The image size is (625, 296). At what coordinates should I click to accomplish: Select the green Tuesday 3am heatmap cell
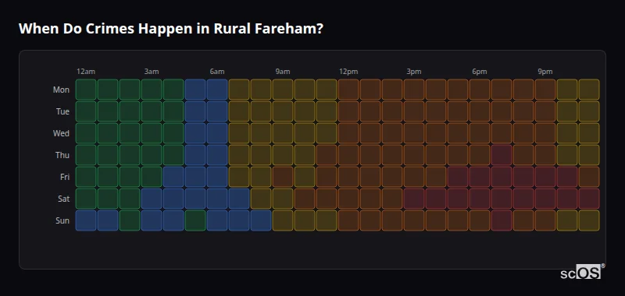click(x=152, y=111)
